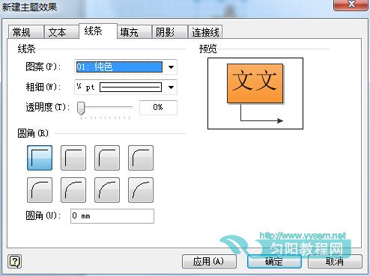This screenshot has width=370, height=276.
Task: Go to the 阴影 tab
Action: (x=170, y=32)
